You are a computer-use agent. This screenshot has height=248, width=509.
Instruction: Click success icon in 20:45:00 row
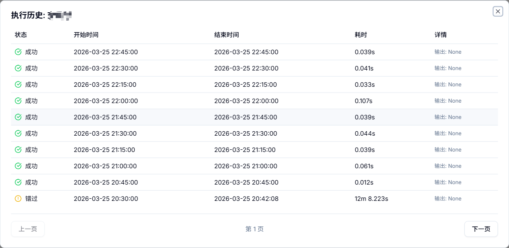point(18,182)
